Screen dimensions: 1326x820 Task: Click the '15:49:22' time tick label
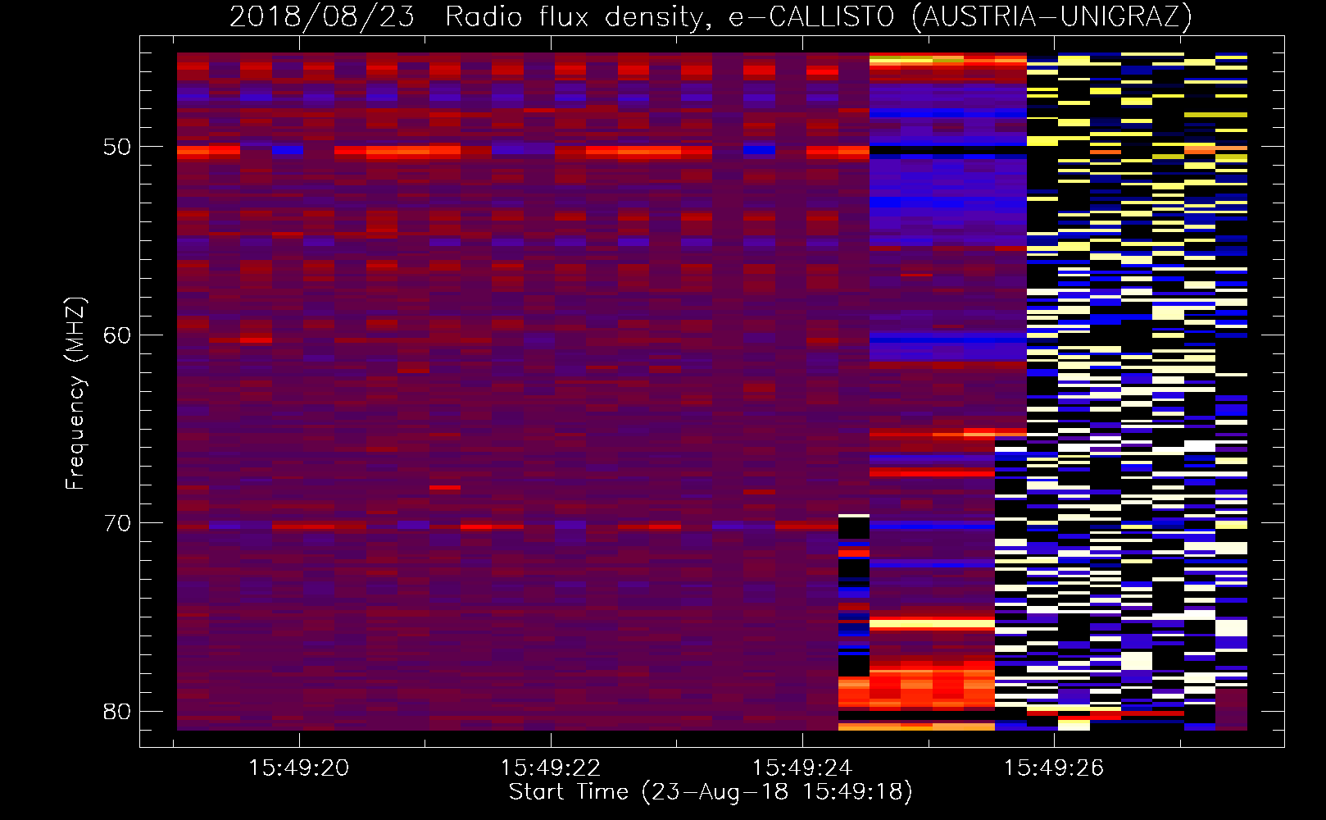551,768
